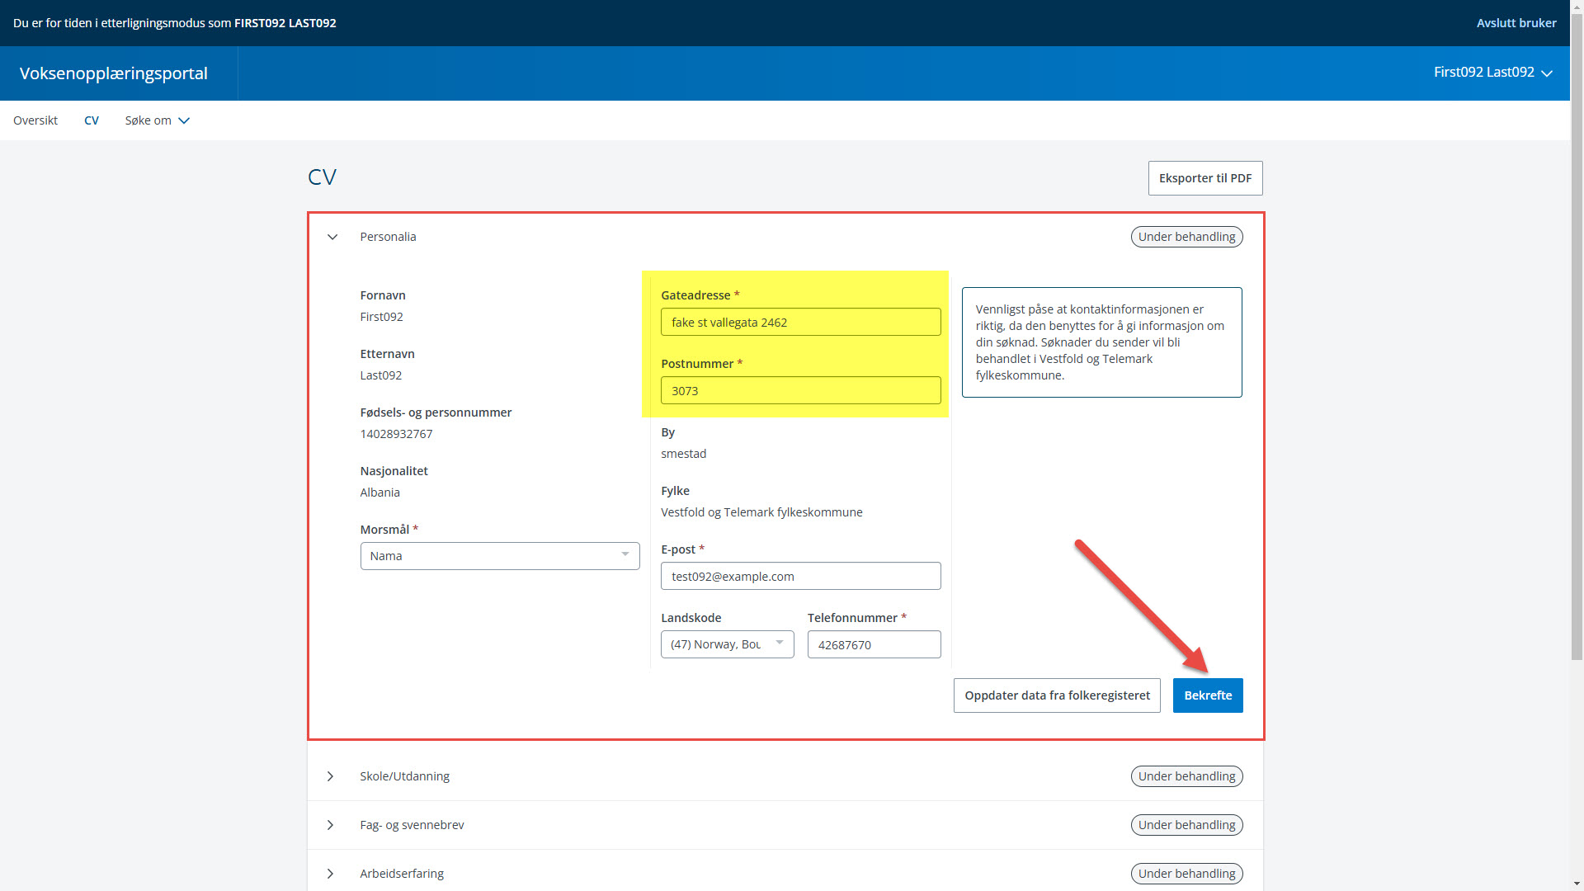Expand the Fag- og svennebrev section
This screenshot has height=891, width=1584.
pos(331,825)
